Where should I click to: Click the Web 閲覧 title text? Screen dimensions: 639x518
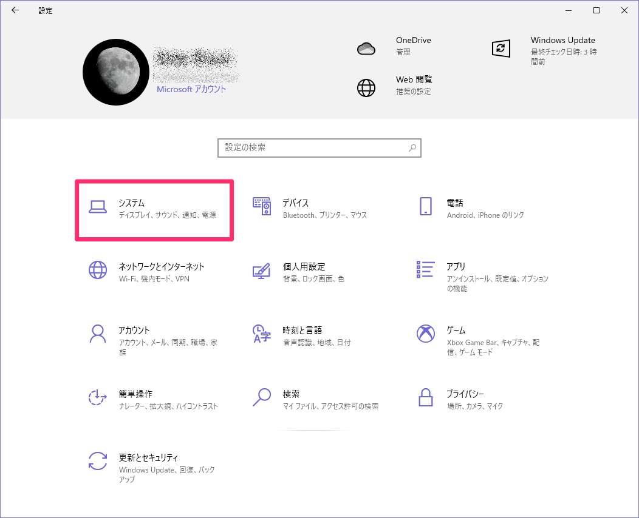tap(414, 79)
